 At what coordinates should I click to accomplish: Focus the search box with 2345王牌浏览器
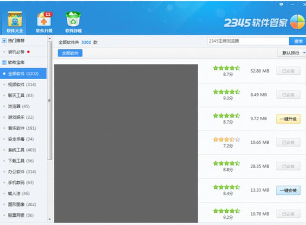[x=248, y=41]
